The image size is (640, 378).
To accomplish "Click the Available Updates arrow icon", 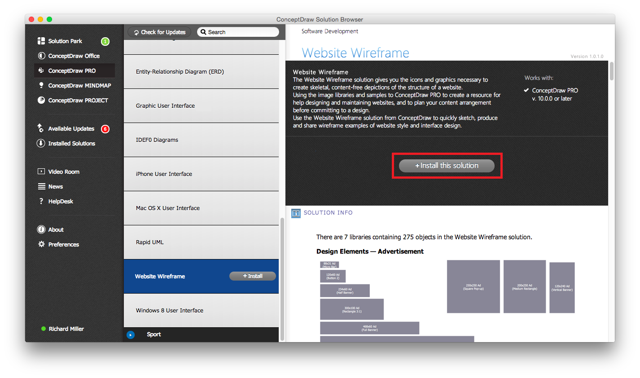I will (41, 128).
